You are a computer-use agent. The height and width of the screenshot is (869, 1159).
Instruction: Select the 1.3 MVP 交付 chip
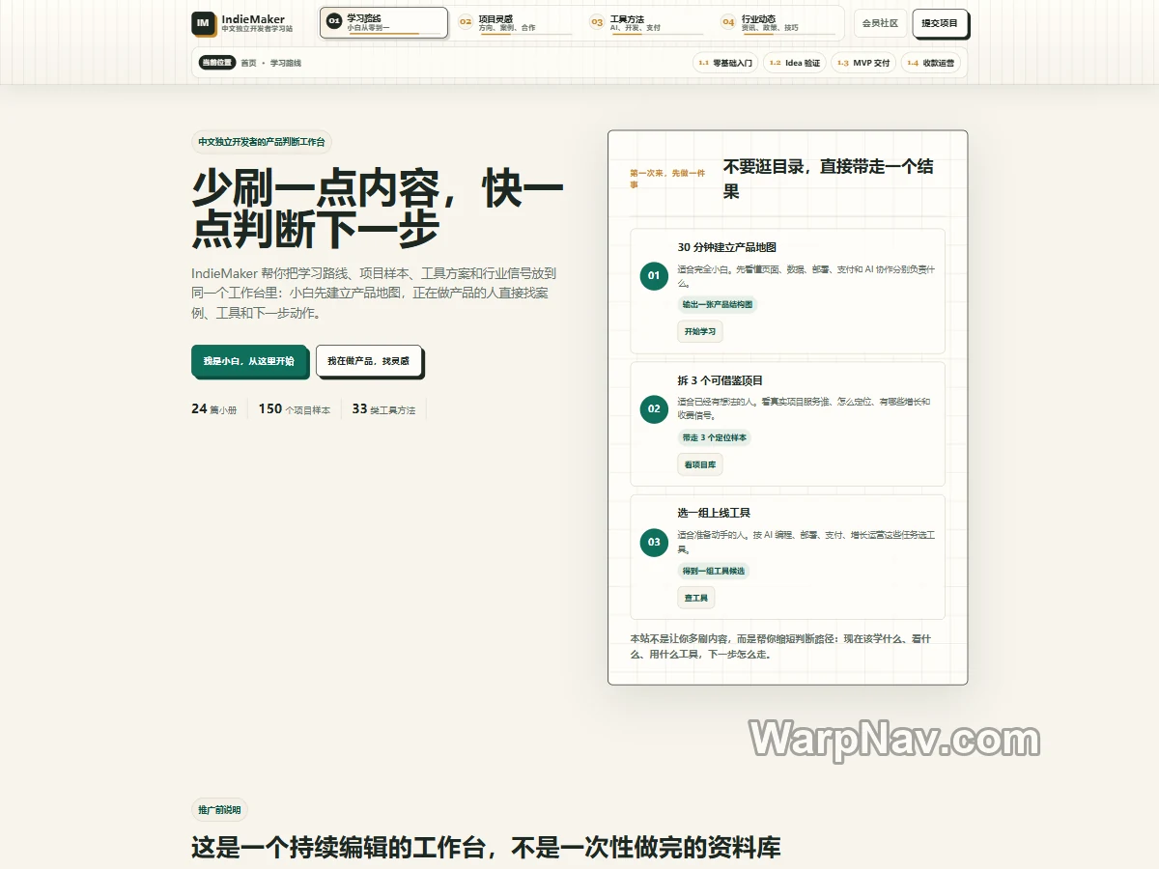pos(863,63)
